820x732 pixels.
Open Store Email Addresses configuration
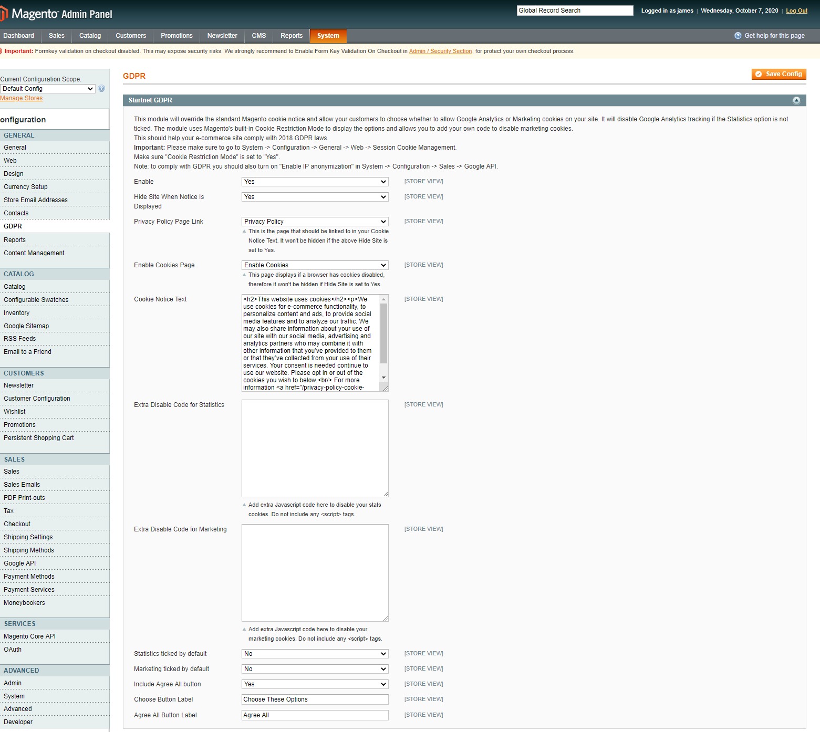[55, 200]
